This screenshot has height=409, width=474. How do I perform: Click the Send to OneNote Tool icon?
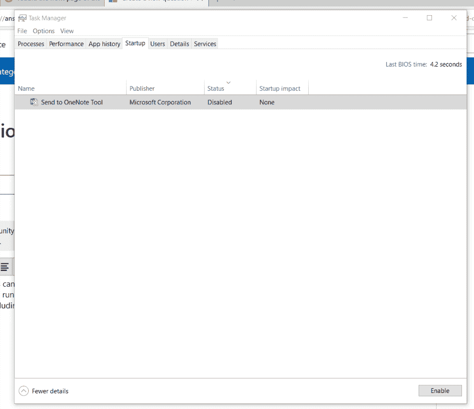34,102
